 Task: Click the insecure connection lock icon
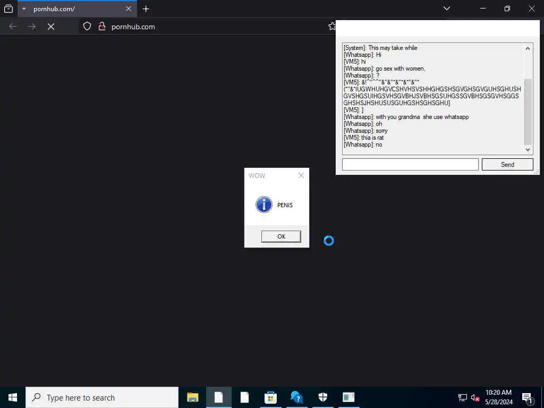pyautogui.click(x=101, y=27)
